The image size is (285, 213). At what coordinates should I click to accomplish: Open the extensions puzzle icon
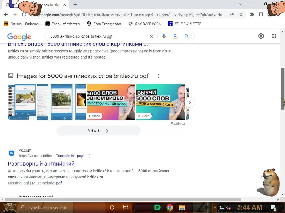click(x=252, y=14)
